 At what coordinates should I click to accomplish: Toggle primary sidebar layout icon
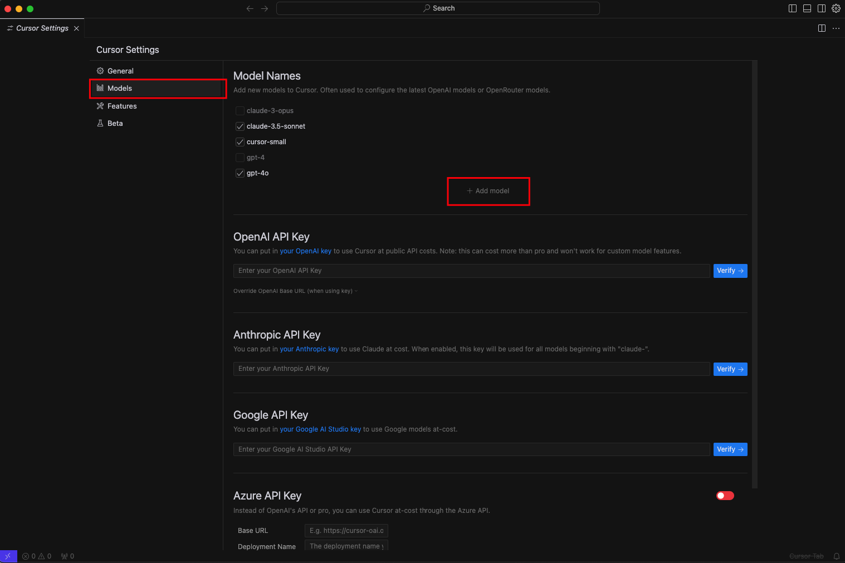tap(793, 8)
